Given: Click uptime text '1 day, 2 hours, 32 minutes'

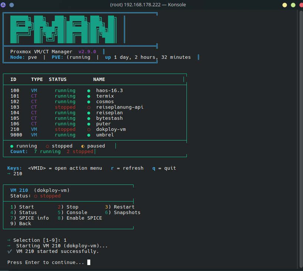Looking at the screenshot, I should click(152, 57).
